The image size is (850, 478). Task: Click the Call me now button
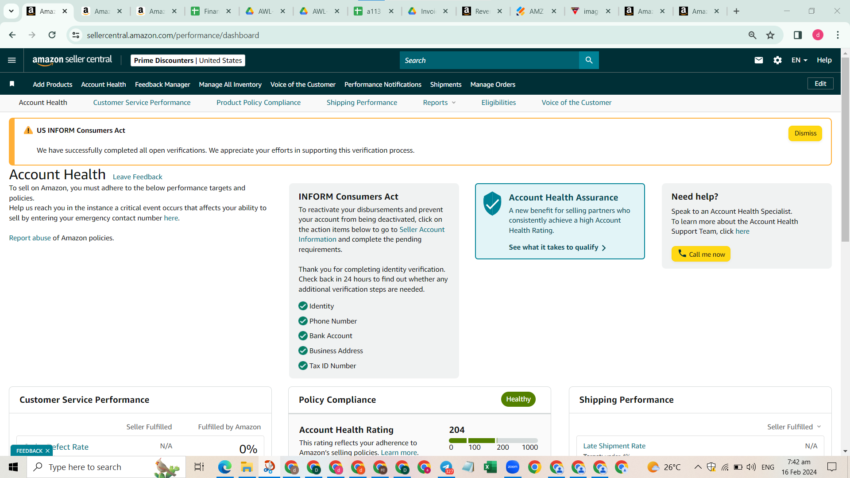(x=701, y=254)
